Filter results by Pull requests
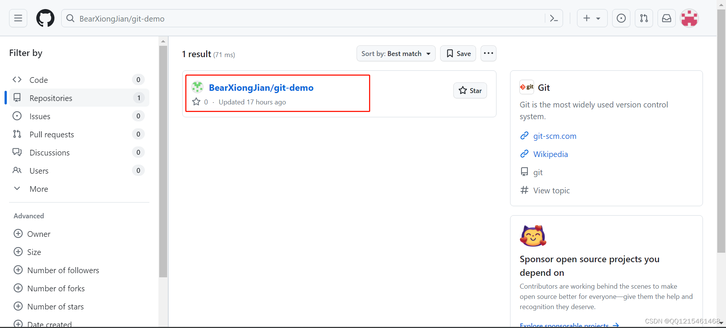Viewport: 726px width, 328px height. [79, 134]
